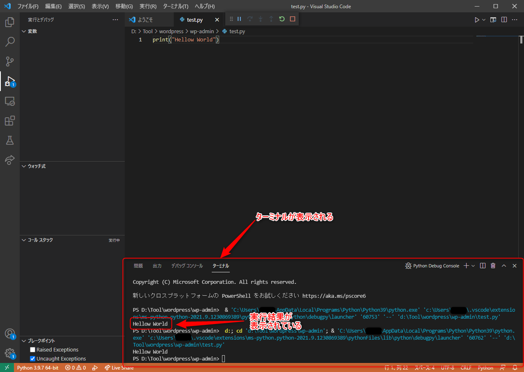Screen dimensions: 524x372
Task: Click the open preview/changes editor icon
Action: (493, 20)
